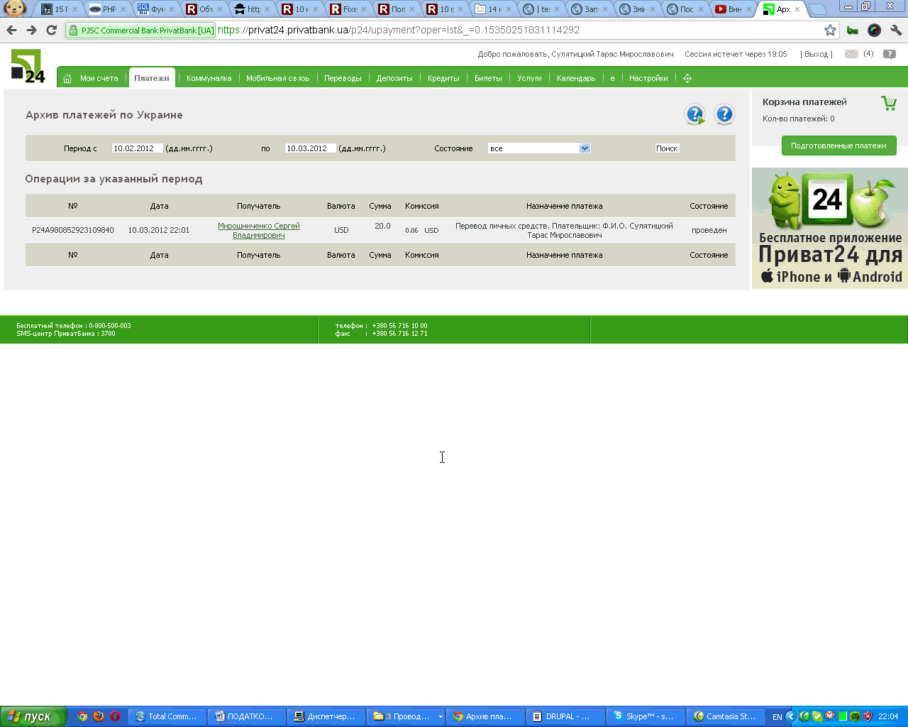Image resolution: width=908 pixels, height=727 pixels.
Task: Go forward with the browser forward arrow
Action: [31, 31]
